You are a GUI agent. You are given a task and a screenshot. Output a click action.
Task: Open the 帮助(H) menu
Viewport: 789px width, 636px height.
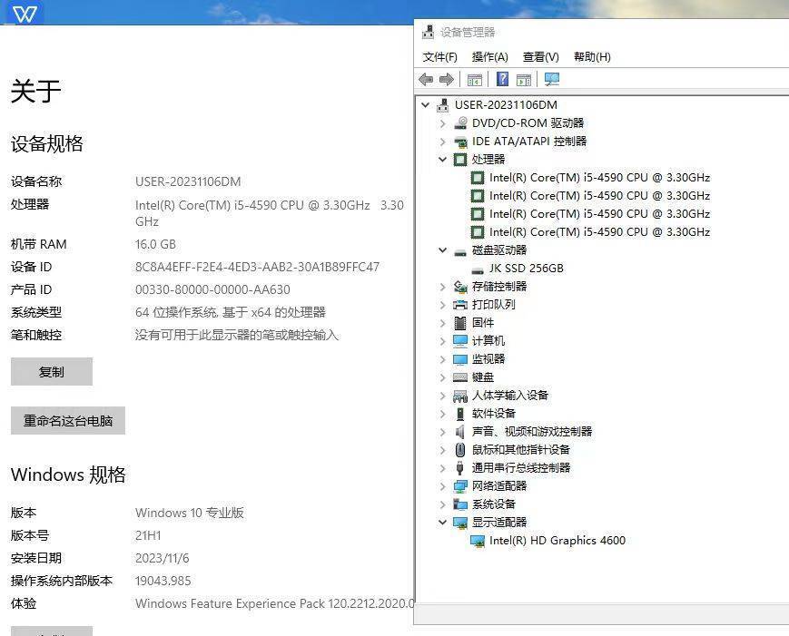(592, 57)
